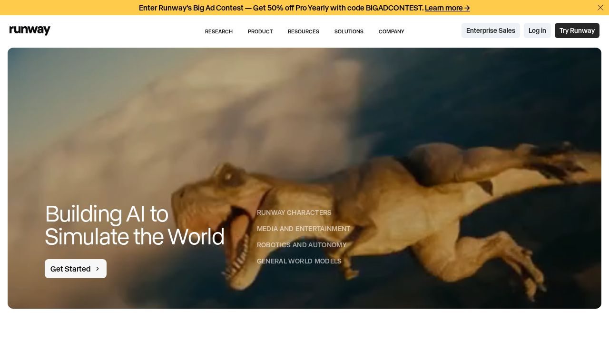Screen dimensions: 609x343
Task: Click the runway logo
Action: (x=30, y=30)
